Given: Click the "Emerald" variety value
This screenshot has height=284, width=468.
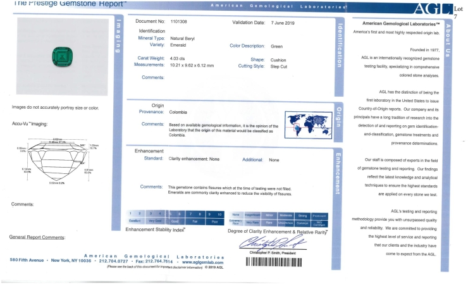Looking at the screenshot, I should [x=178, y=45].
